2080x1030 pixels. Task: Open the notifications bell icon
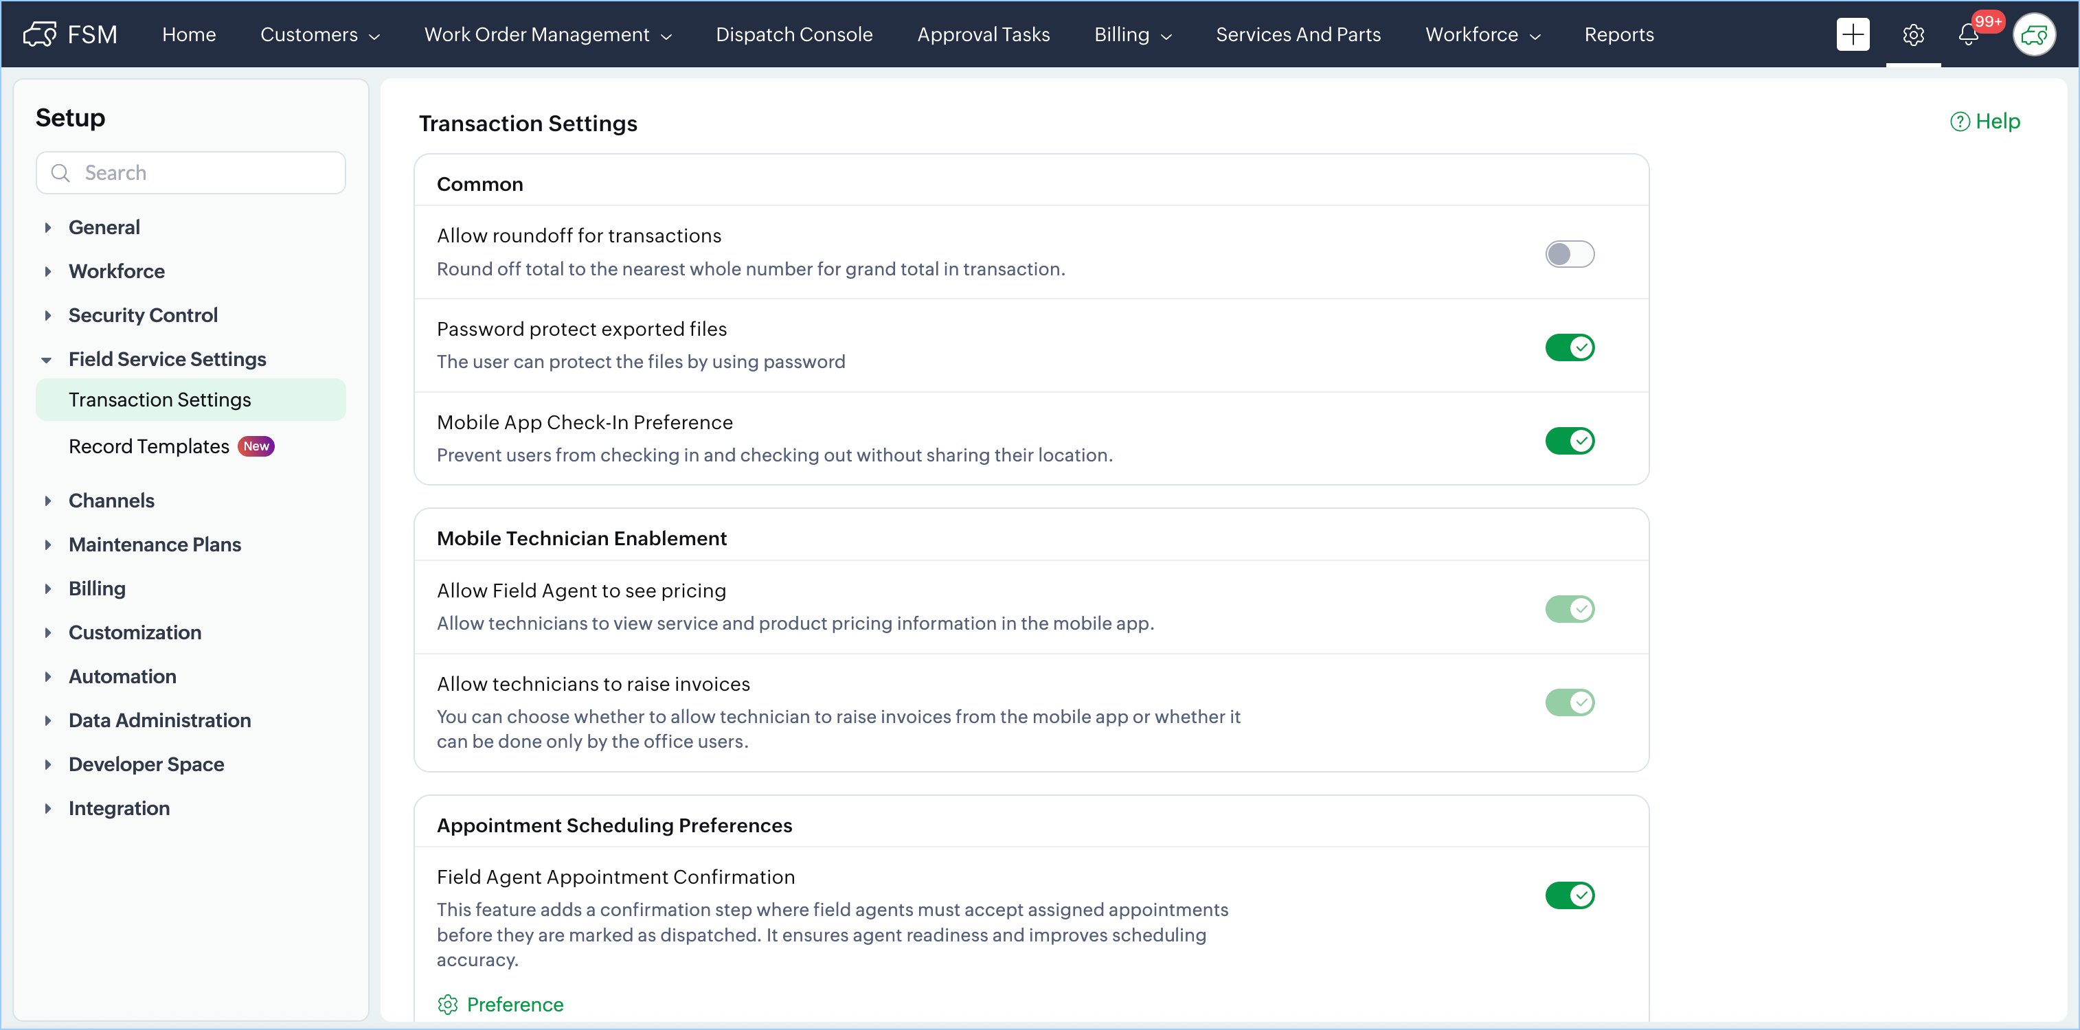coord(1968,35)
